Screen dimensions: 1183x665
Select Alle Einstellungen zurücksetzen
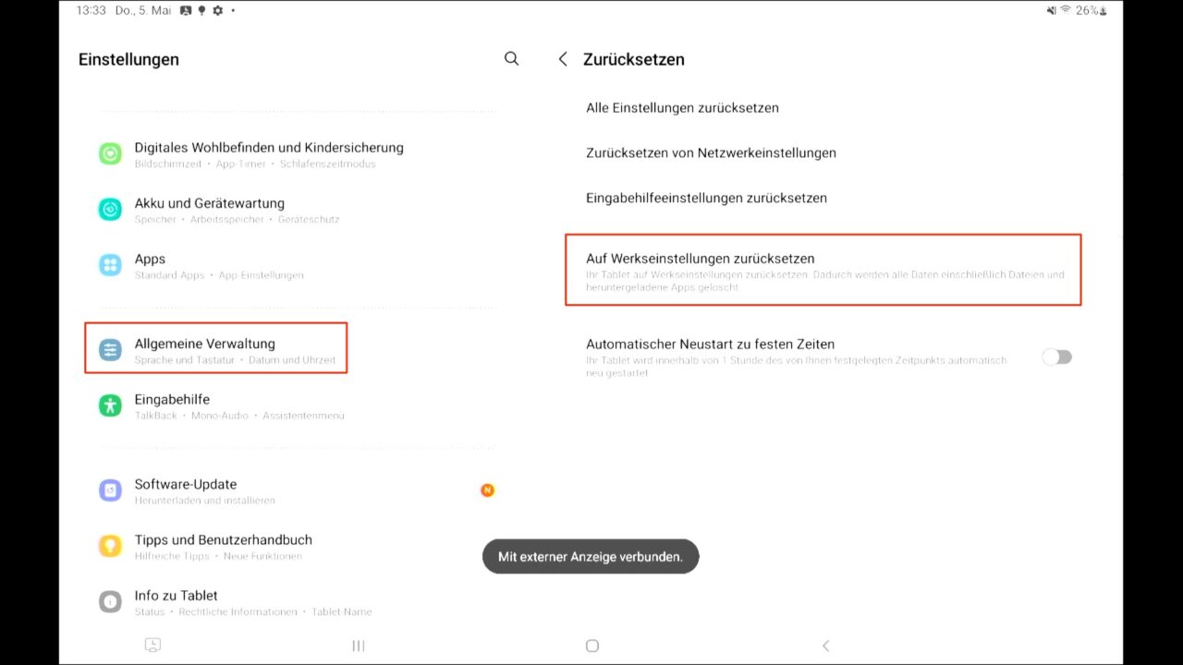(682, 108)
